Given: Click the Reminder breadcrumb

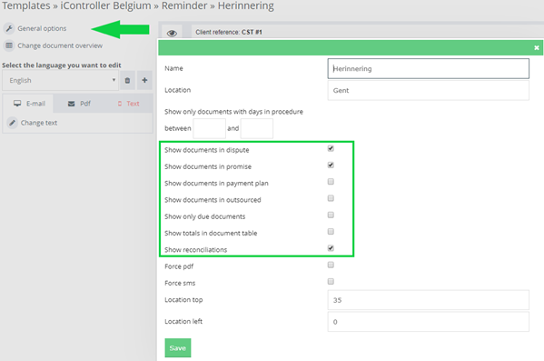Looking at the screenshot, I should point(184,5).
